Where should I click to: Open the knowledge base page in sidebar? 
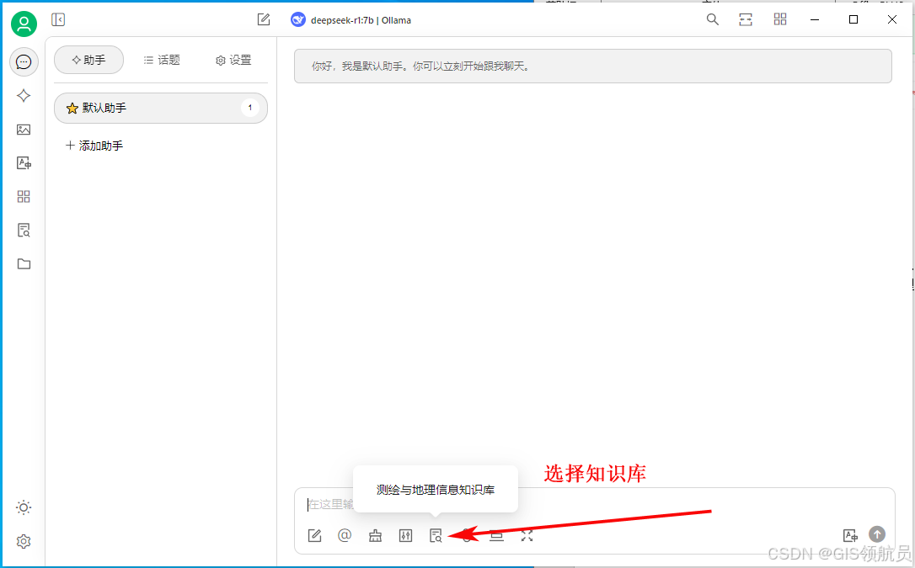[24, 230]
